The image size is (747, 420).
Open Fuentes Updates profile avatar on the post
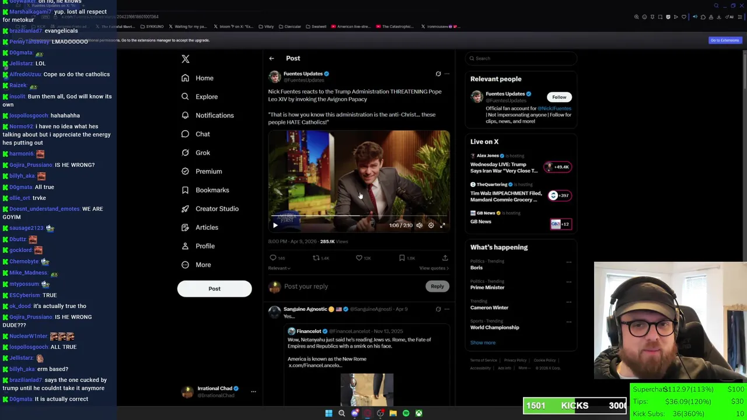coord(274,76)
